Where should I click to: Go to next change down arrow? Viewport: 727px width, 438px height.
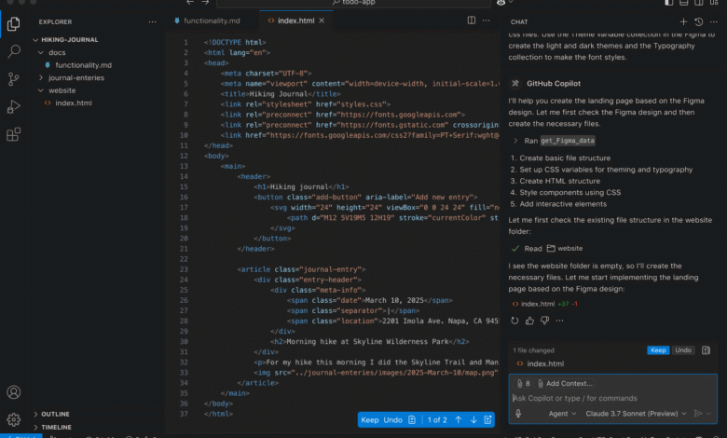pyautogui.click(x=473, y=419)
